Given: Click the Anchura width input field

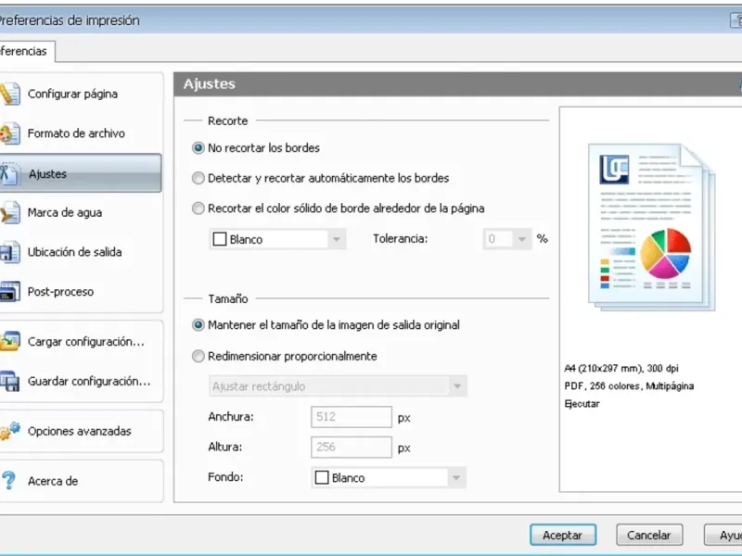Looking at the screenshot, I should coord(352,417).
